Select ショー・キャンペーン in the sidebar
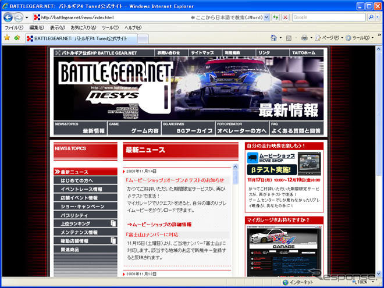 point(85,207)
